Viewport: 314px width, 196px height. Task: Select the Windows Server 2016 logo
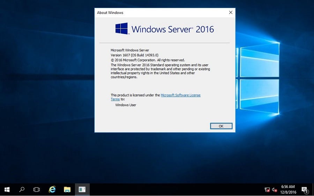[165, 29]
